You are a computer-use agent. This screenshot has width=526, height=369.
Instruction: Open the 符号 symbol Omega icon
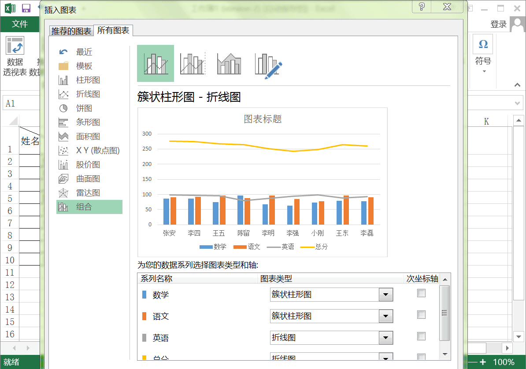pyautogui.click(x=483, y=44)
